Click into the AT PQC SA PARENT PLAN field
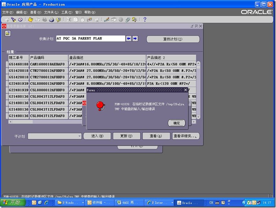Screen dimensions: 276x208 [91, 39]
